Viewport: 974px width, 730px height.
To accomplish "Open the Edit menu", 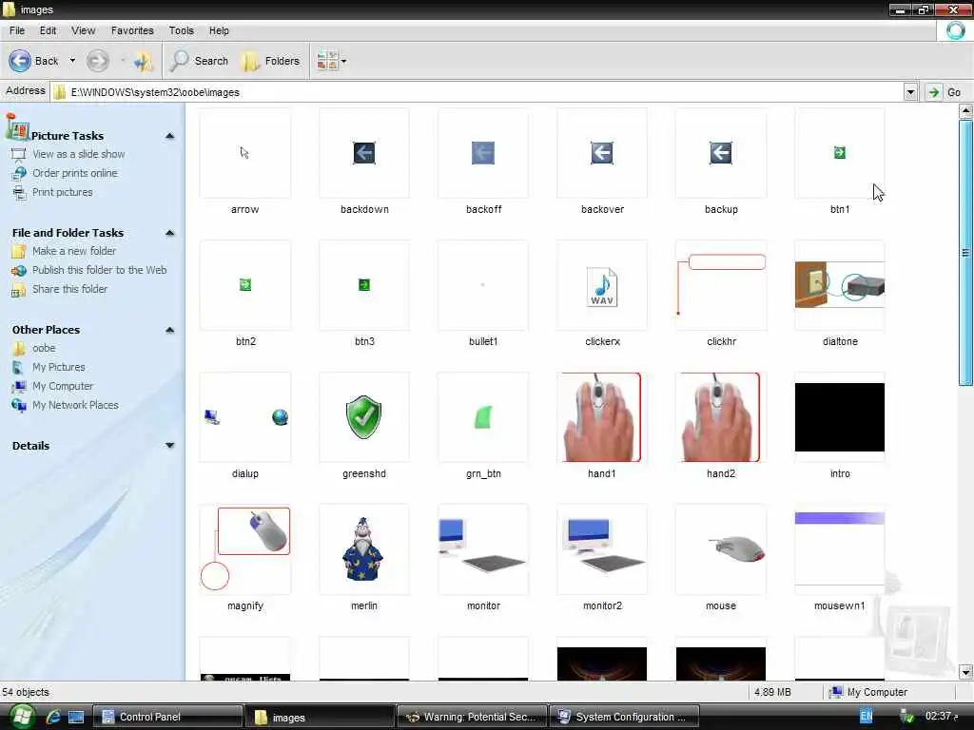I will pos(48,30).
